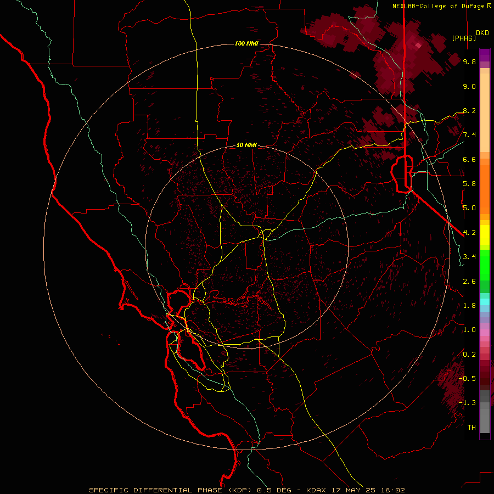Click the NEXLAB-College of DuPage title text
The image size is (494, 494).
439,6
